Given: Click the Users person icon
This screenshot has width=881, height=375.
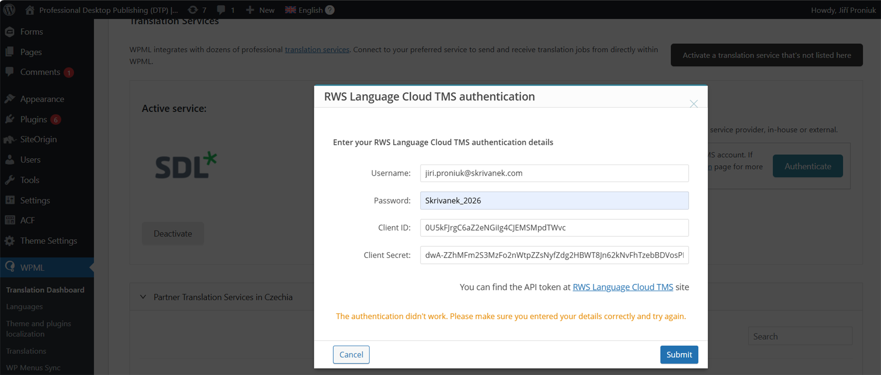Looking at the screenshot, I should (x=10, y=160).
